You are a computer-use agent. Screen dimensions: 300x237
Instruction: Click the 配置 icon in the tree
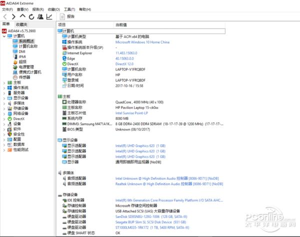click(x=9, y=139)
